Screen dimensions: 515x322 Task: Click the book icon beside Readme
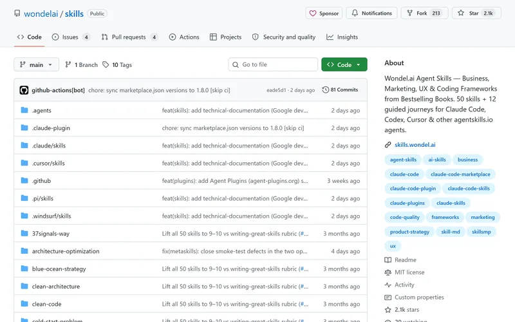[x=388, y=260]
